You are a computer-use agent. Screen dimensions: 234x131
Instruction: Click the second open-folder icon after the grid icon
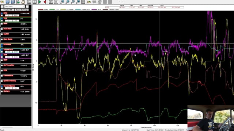coord(89,2)
